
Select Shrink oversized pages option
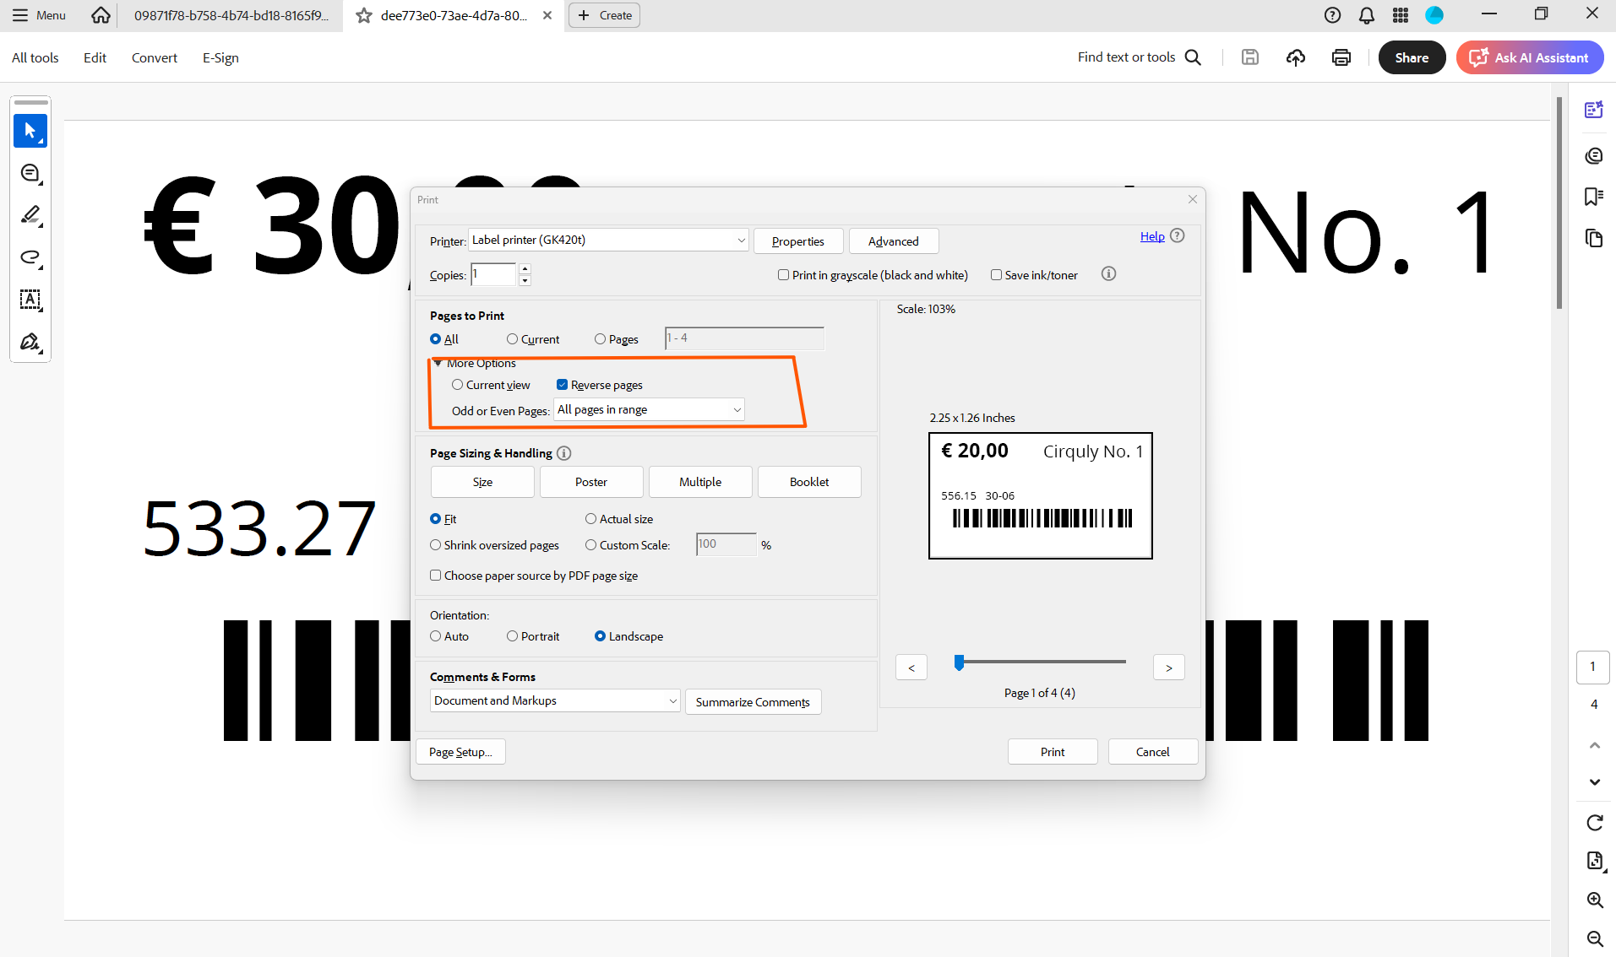[436, 545]
